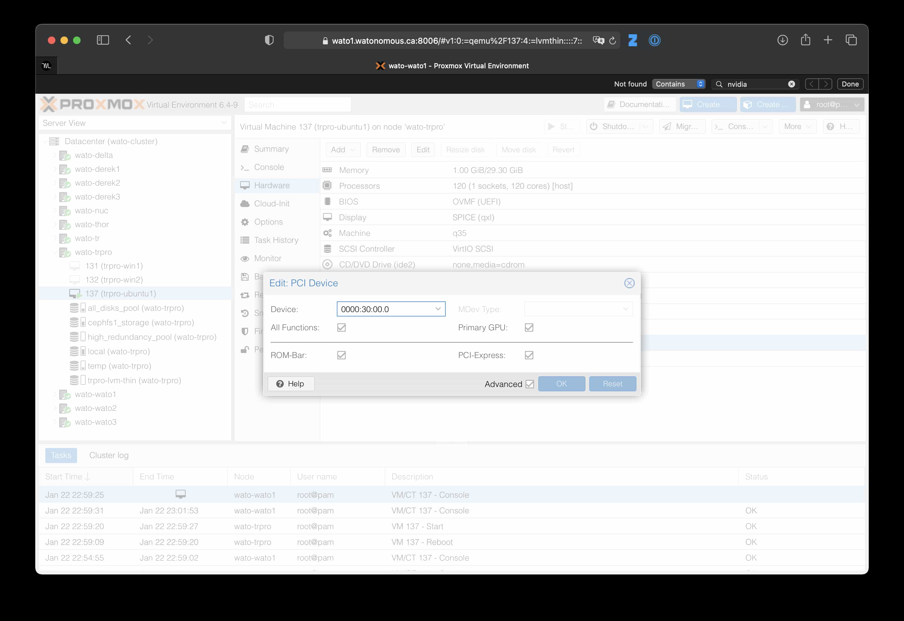Viewport: 904px width, 621px height.
Task: Click the Help button in the dialog
Action: point(291,384)
